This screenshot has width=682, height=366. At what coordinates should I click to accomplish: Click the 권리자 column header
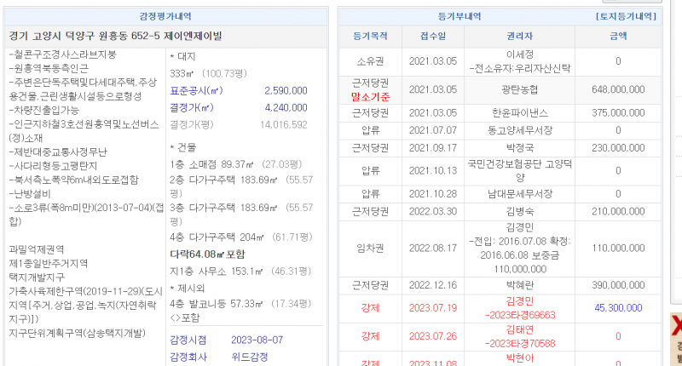pos(519,36)
